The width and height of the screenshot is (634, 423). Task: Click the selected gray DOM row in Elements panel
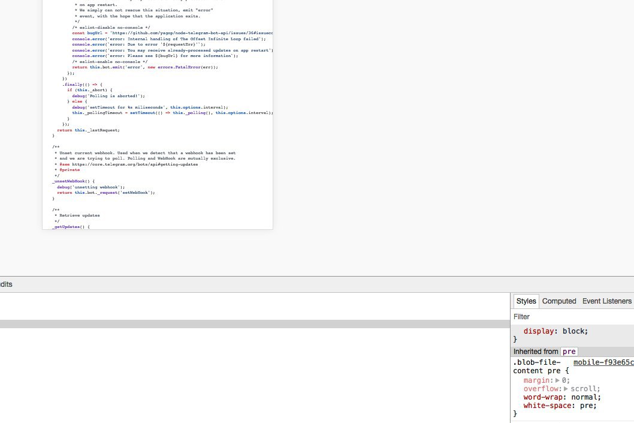click(x=255, y=324)
